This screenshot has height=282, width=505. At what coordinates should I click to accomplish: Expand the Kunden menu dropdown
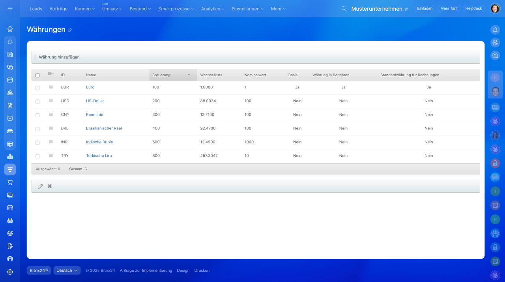(85, 9)
